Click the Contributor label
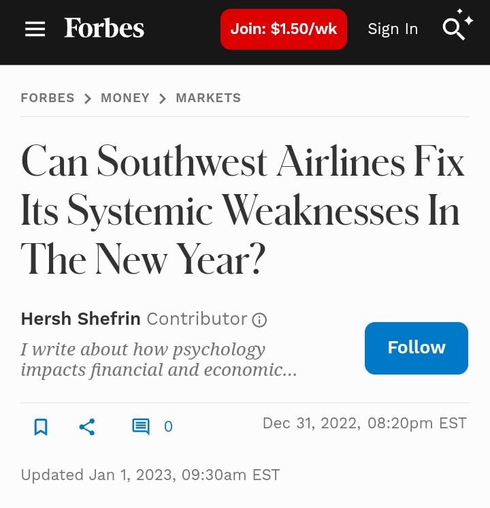Viewport: 490px width, 508px height. click(x=197, y=319)
